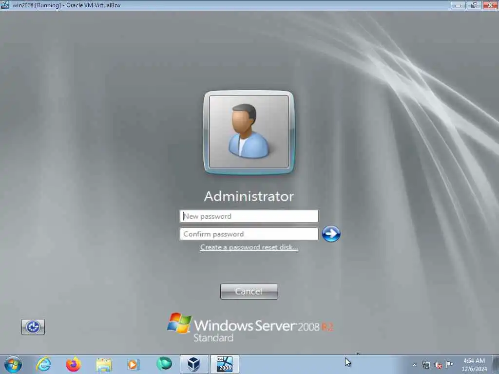Click the Administrator user name label
Screen dimensions: 499x374
[x=249, y=196]
